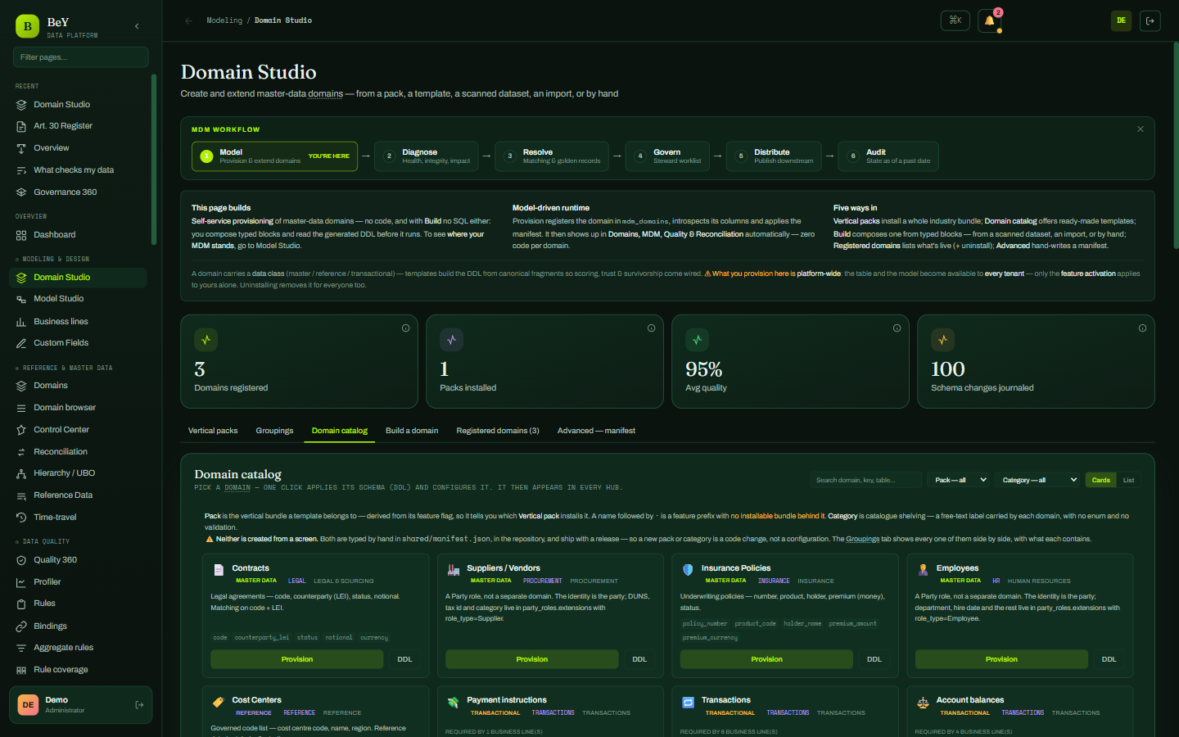Open Governance 360 page
The height and width of the screenshot is (737, 1179).
click(x=79, y=192)
